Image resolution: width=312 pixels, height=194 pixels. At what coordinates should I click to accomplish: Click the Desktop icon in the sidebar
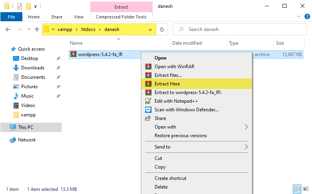16,58
